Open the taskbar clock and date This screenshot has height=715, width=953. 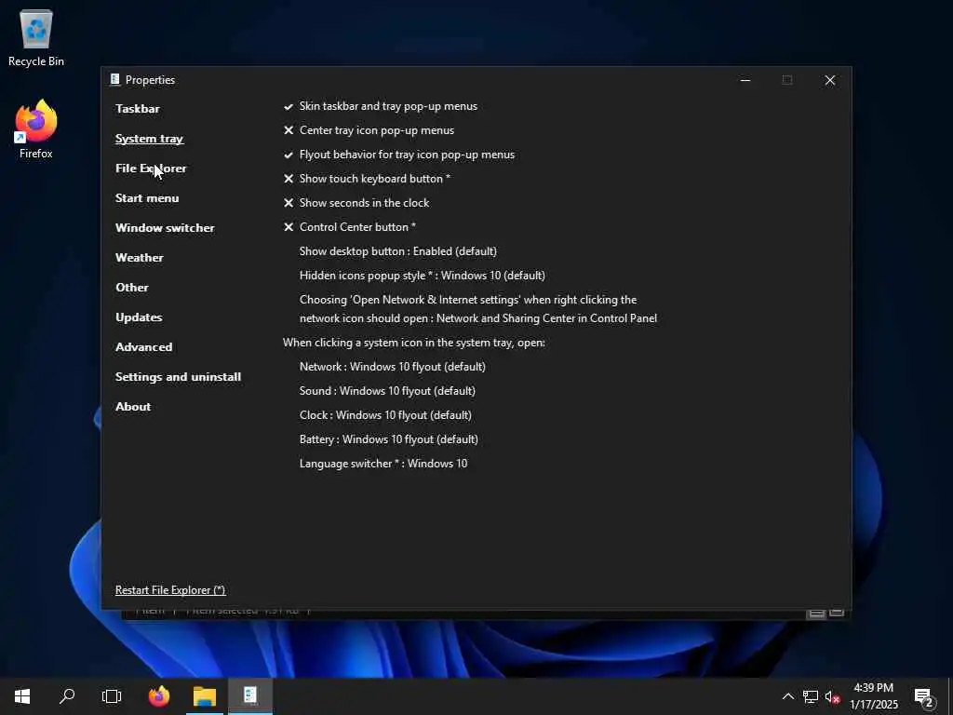click(873, 696)
